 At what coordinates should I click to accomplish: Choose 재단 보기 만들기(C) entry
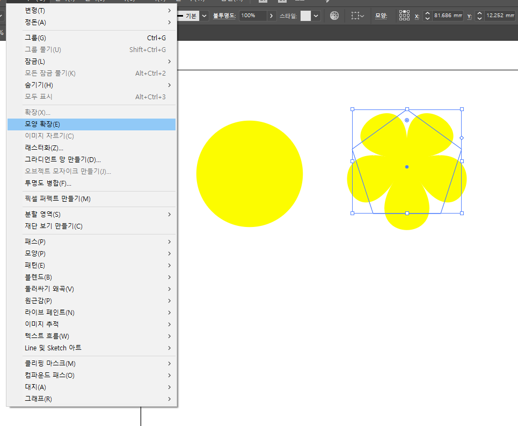(x=91, y=226)
